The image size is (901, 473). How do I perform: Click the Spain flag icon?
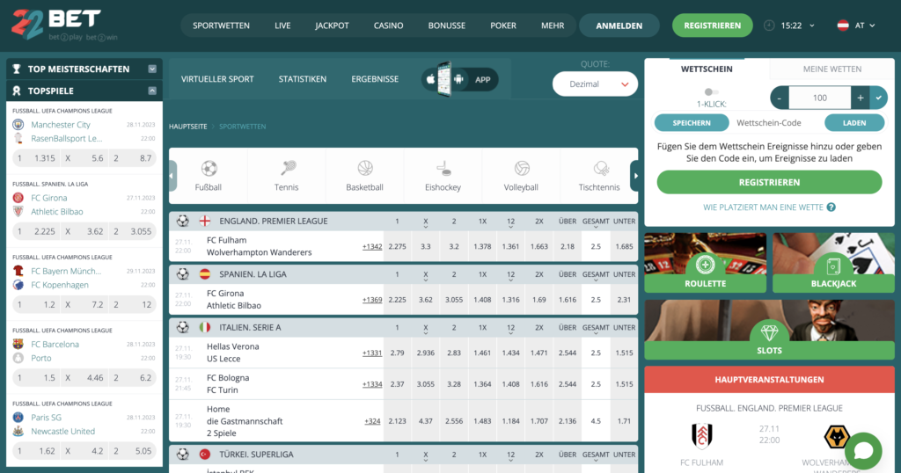click(204, 274)
